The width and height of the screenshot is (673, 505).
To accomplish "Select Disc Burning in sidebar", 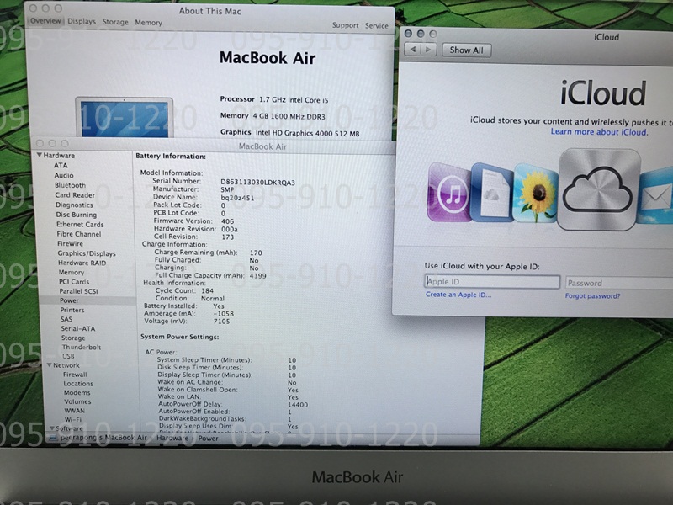I will tap(76, 215).
